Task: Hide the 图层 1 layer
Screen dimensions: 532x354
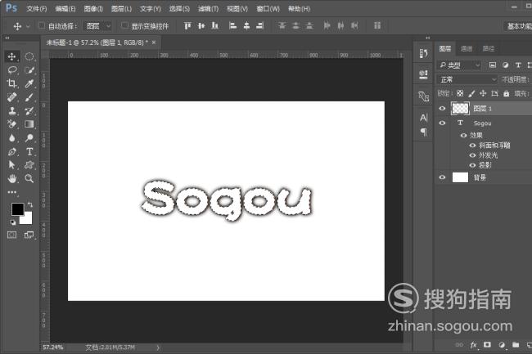Action: click(442, 109)
